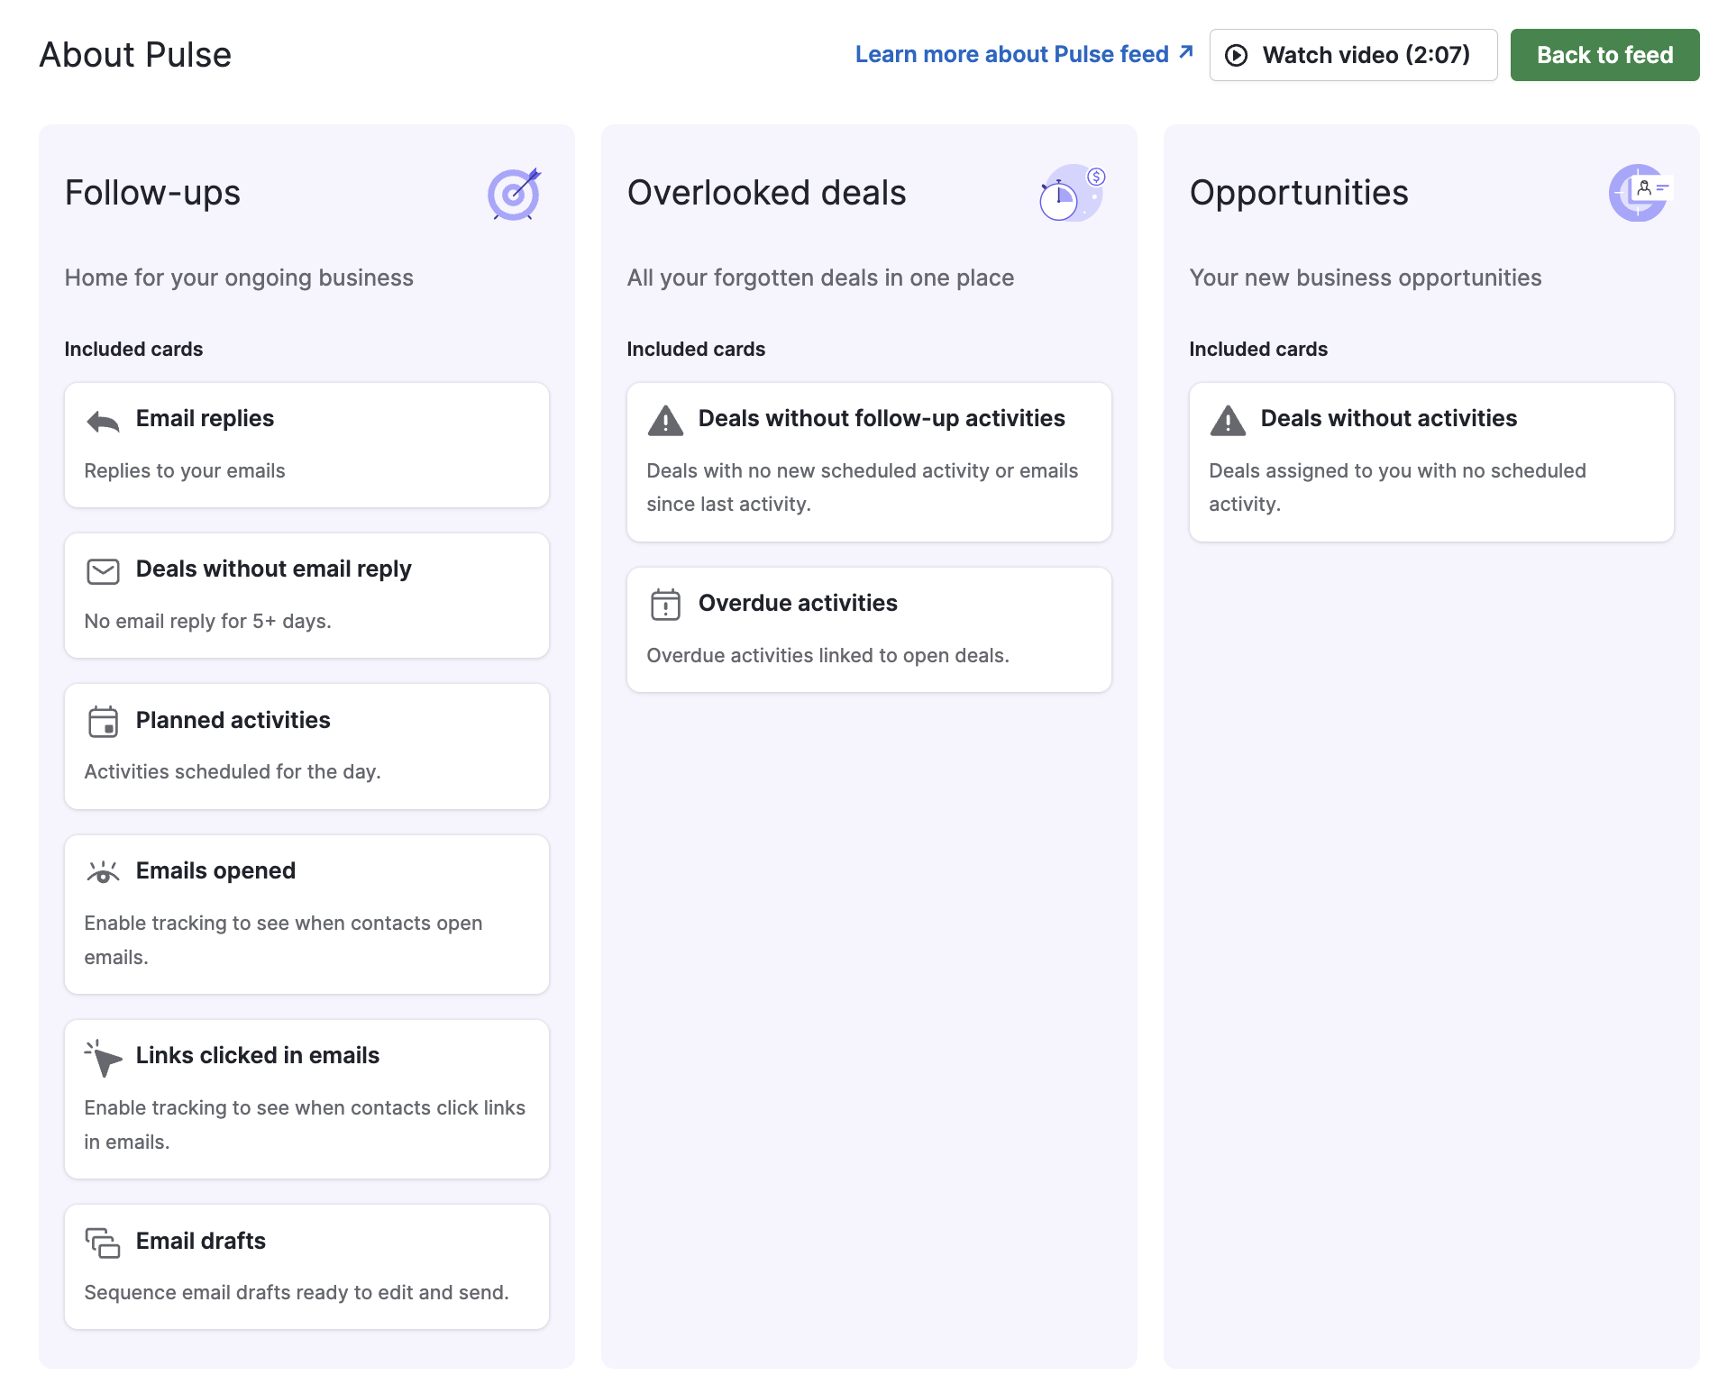Viewport: 1718px width, 1384px height.
Task: Play the Watch video (2:07) tutorial
Action: pyautogui.click(x=1352, y=55)
